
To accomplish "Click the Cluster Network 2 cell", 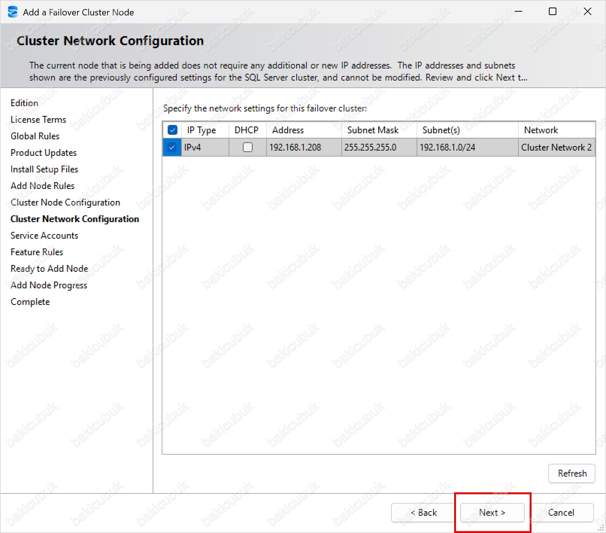I will (x=556, y=147).
